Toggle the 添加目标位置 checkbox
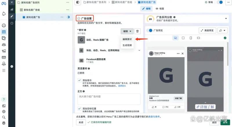232x127 pixels. coord(79,108)
